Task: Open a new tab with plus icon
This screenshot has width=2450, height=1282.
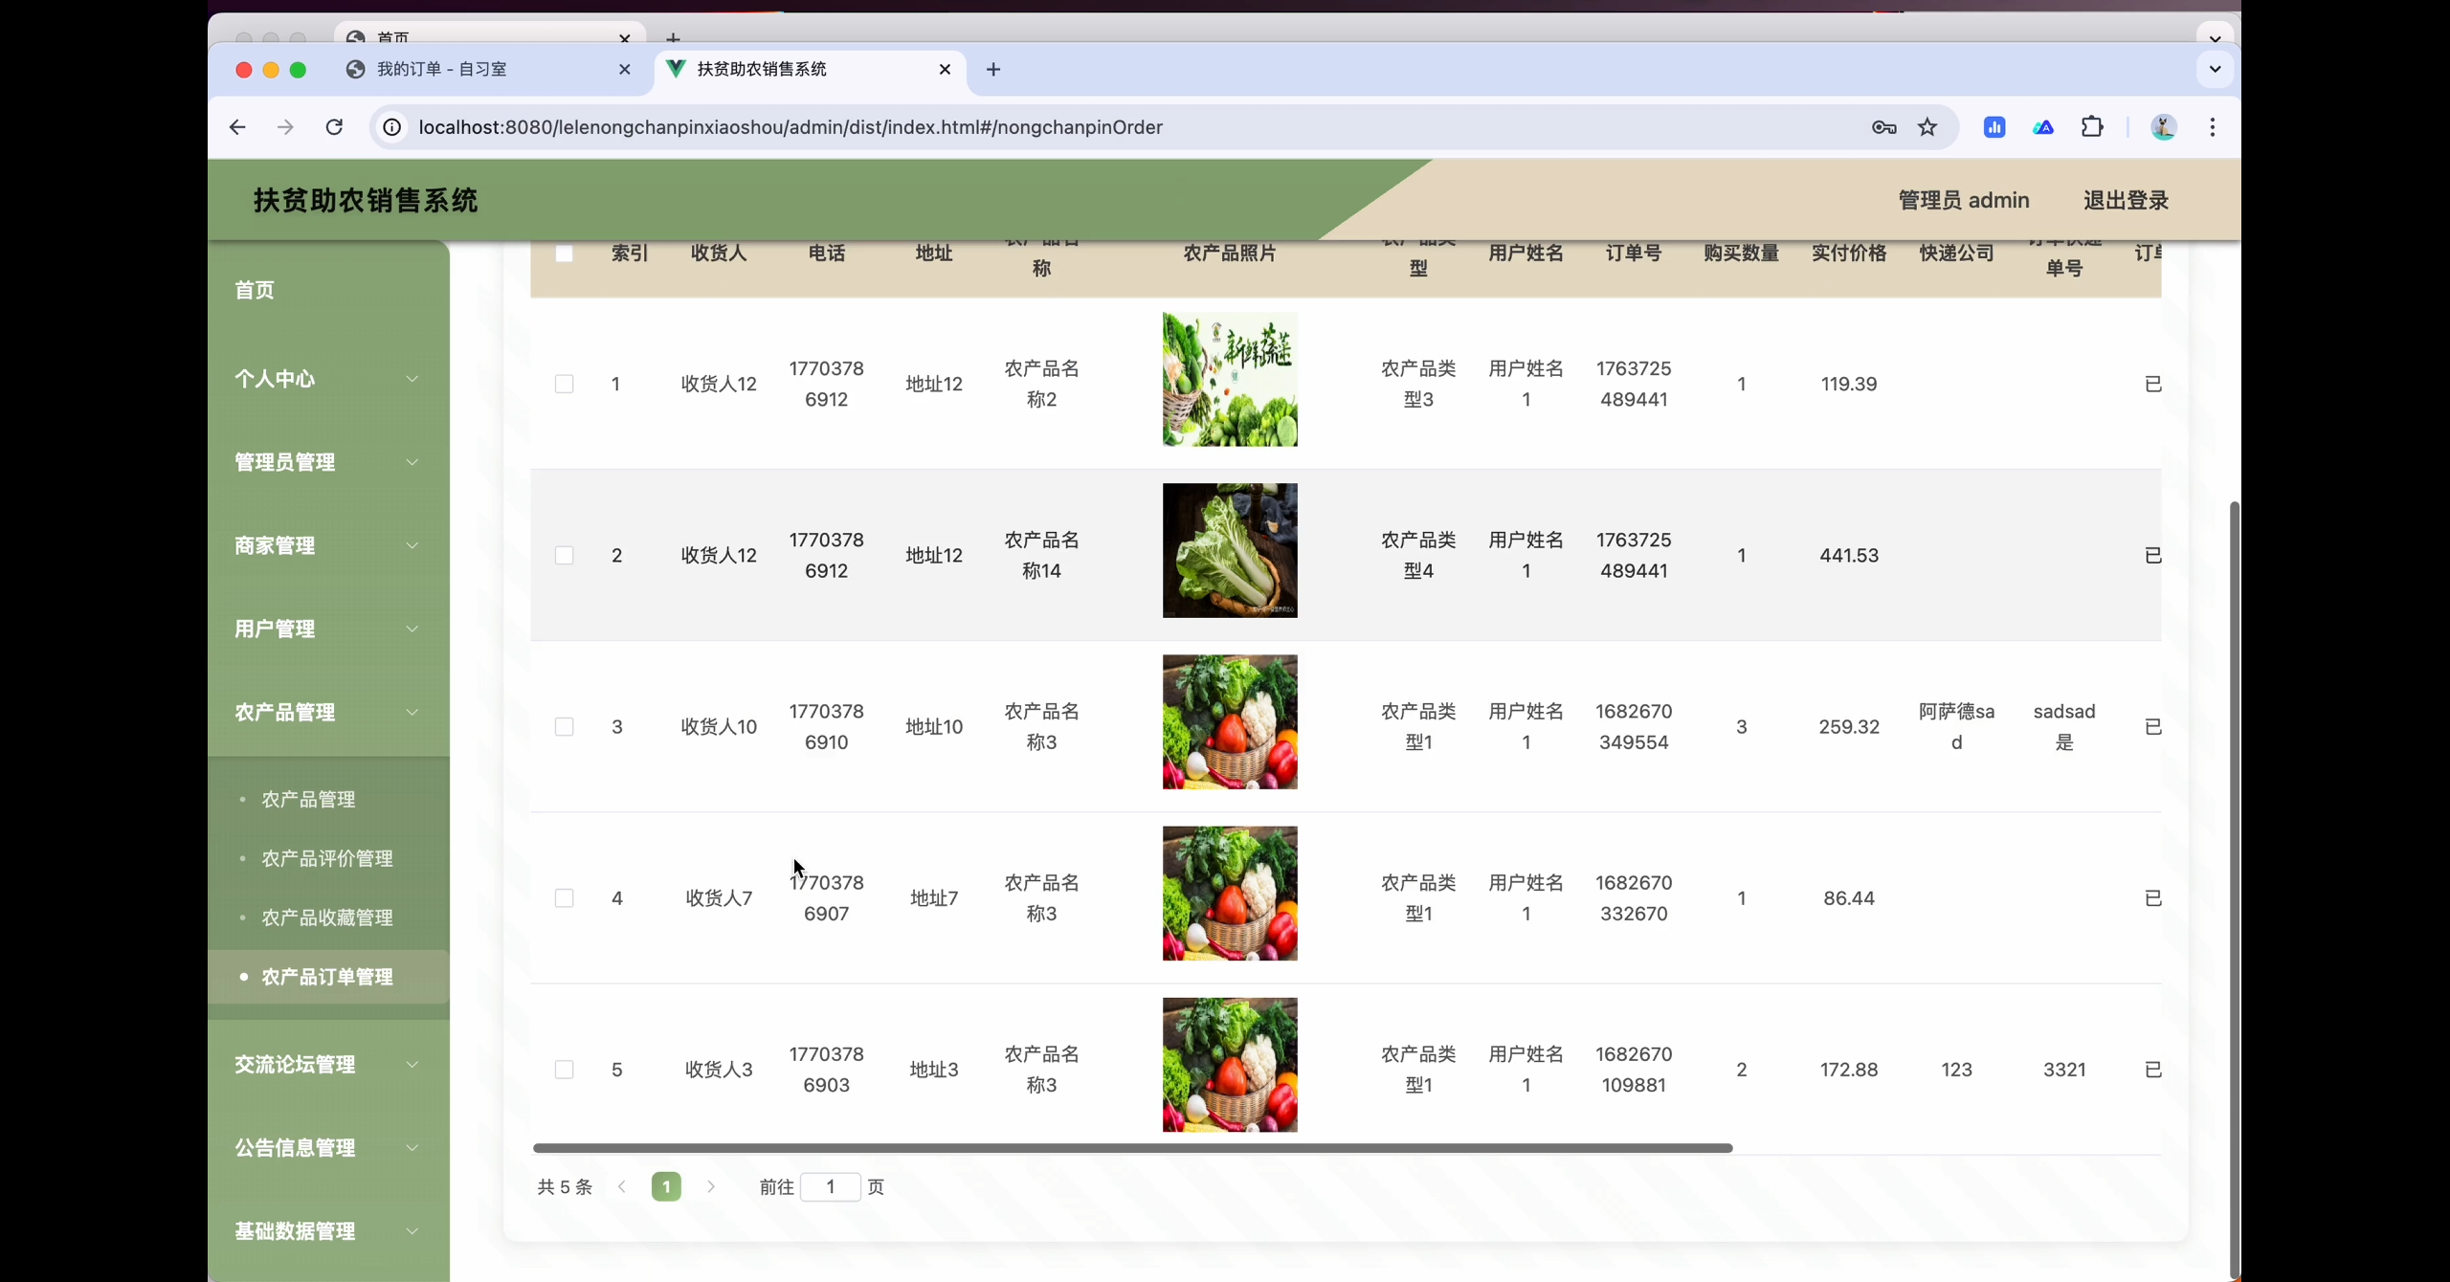Action: coord(993,69)
